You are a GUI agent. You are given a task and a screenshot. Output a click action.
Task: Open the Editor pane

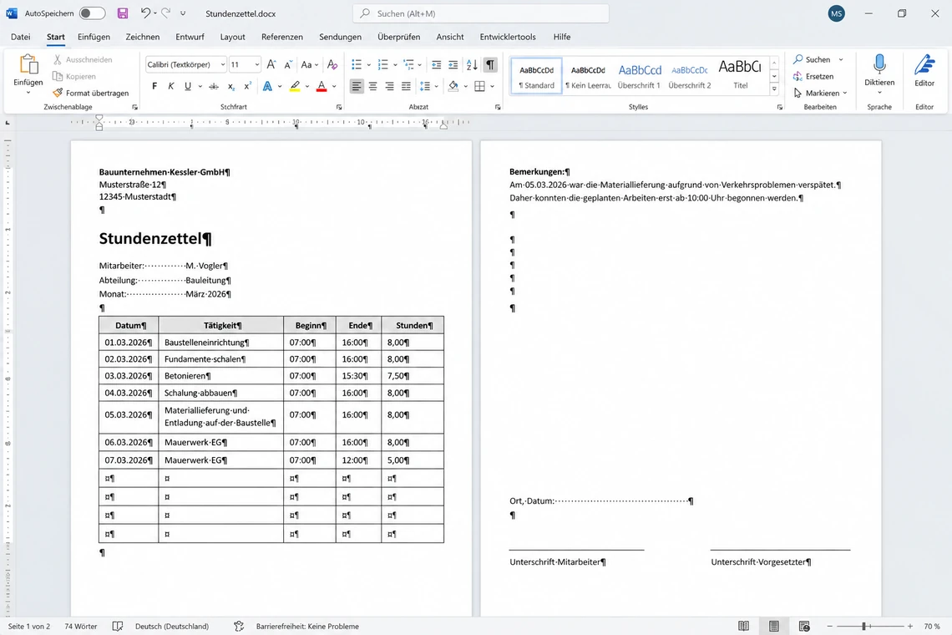[924, 70]
